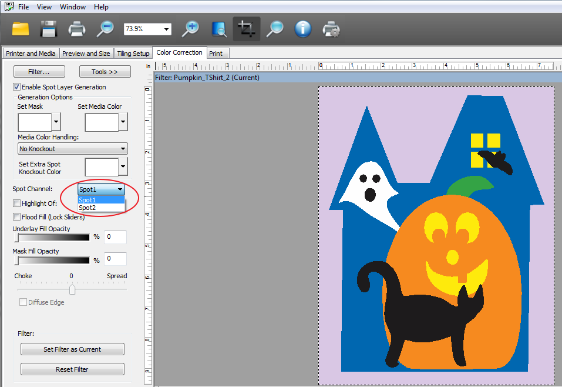Viewport: 562px width, 387px height.
Task: Uncheck Enable Spot Layer Generation
Action: 16,87
